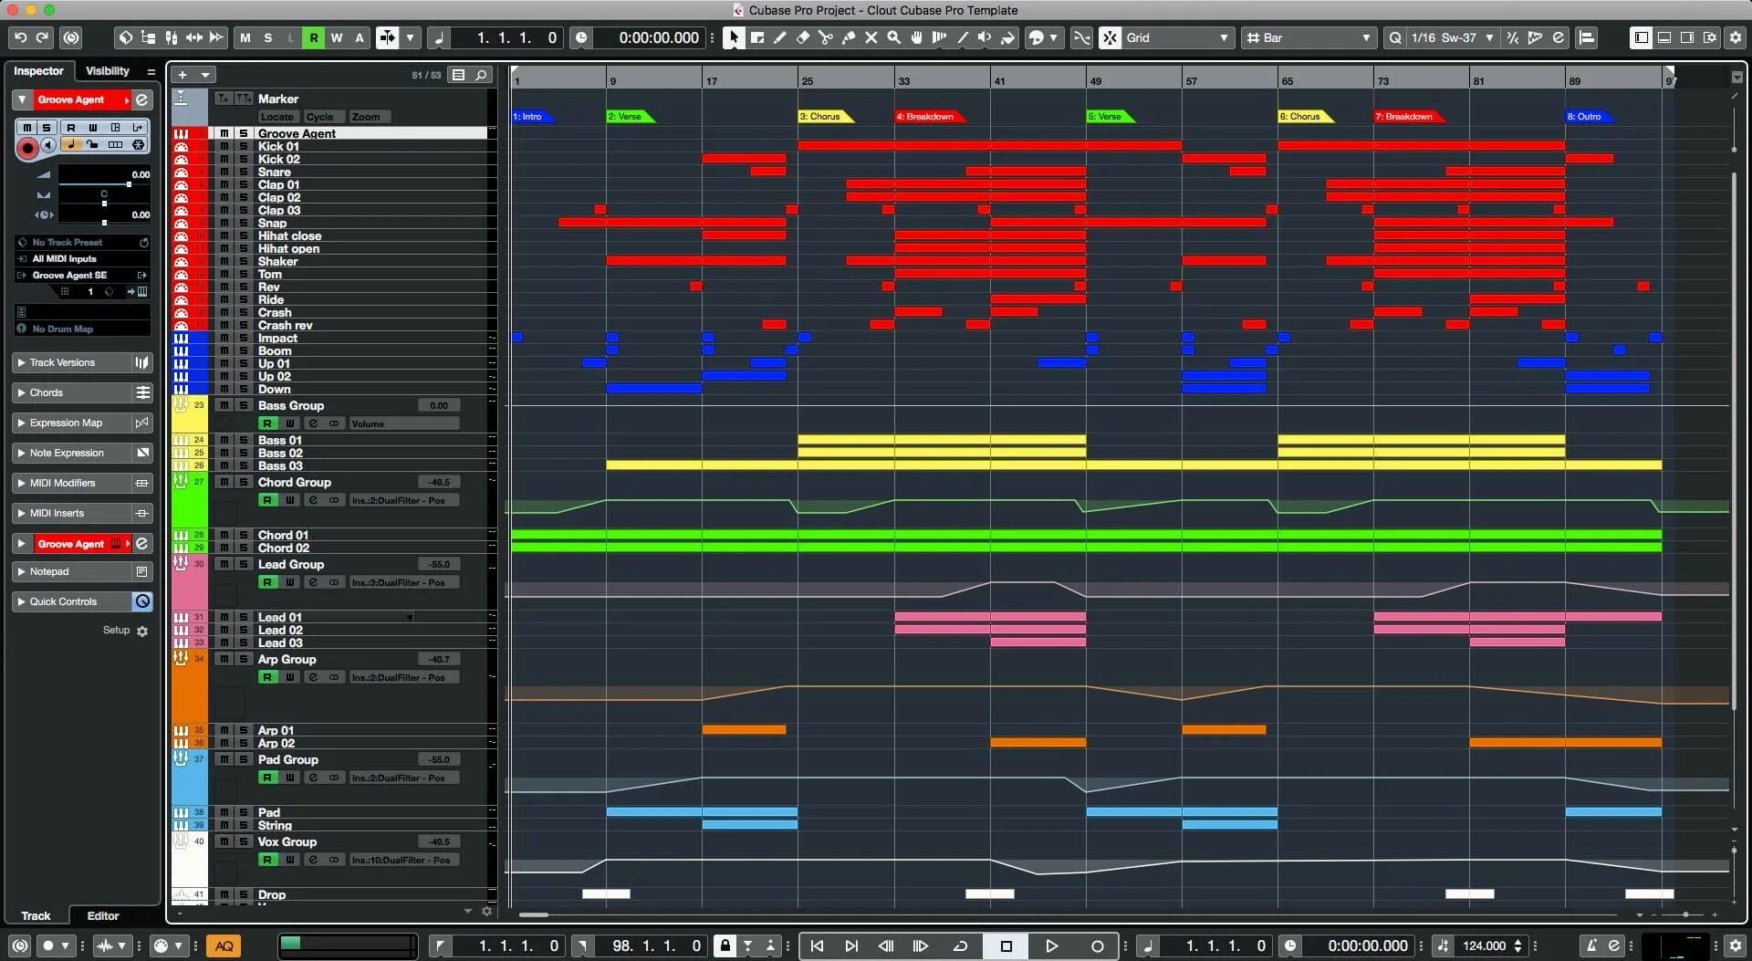Viewport: 1752px width, 961px height.
Task: Select the Draw pencil tool
Action: (779, 37)
